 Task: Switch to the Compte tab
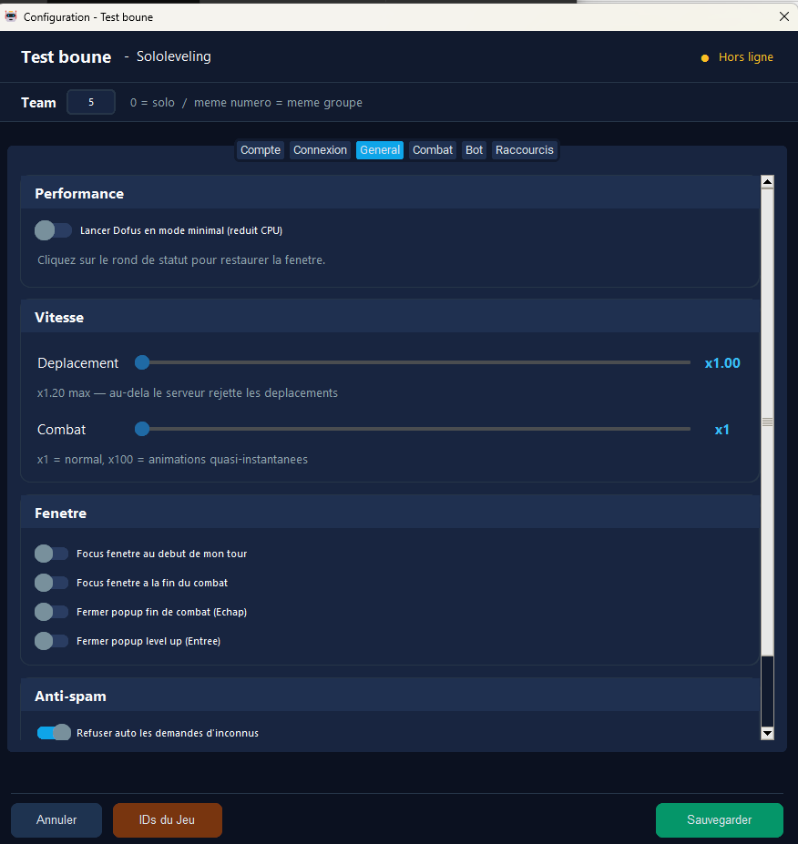tap(260, 149)
